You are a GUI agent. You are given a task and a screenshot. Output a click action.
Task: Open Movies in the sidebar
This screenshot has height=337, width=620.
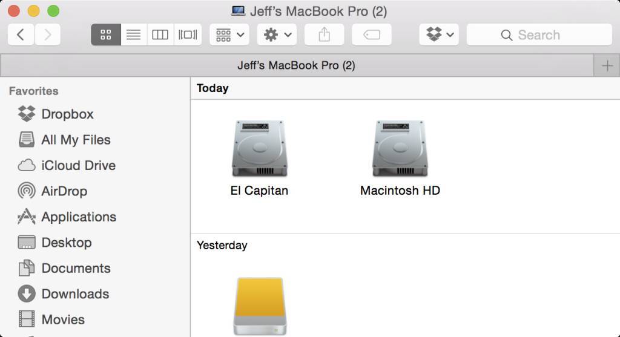point(51,319)
